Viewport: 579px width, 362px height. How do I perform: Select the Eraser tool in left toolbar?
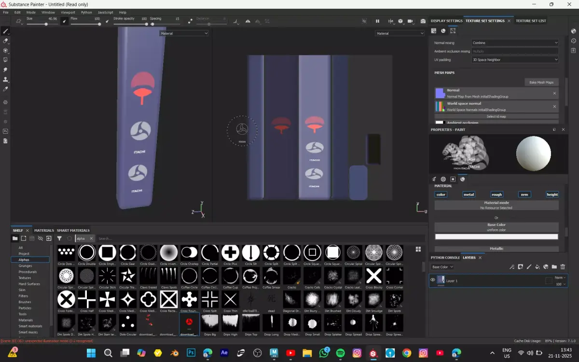click(x=6, y=41)
